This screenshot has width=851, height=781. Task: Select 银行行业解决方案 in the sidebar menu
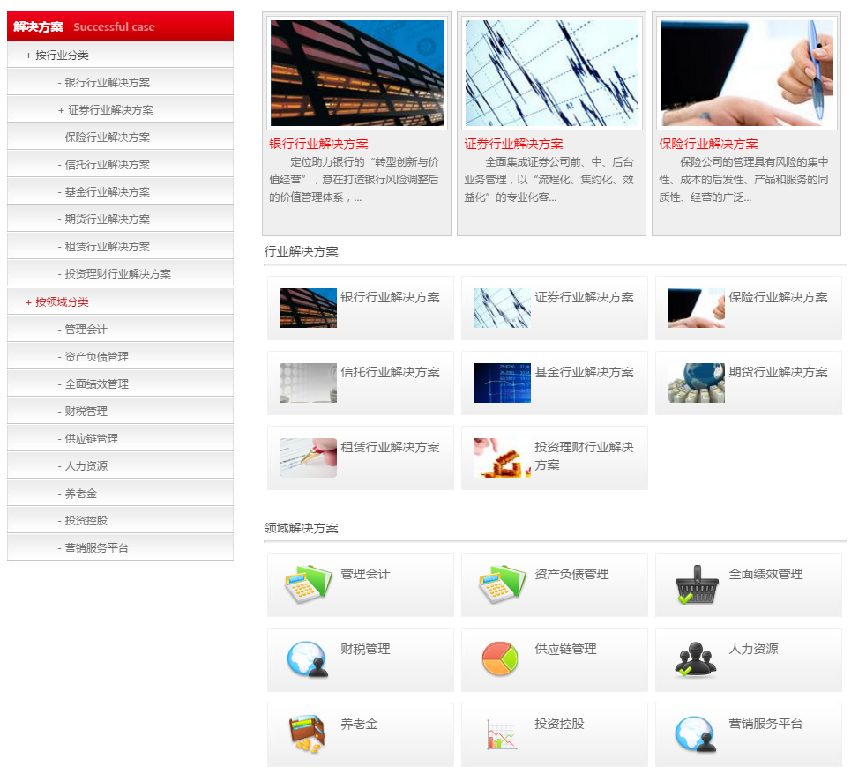(x=120, y=83)
